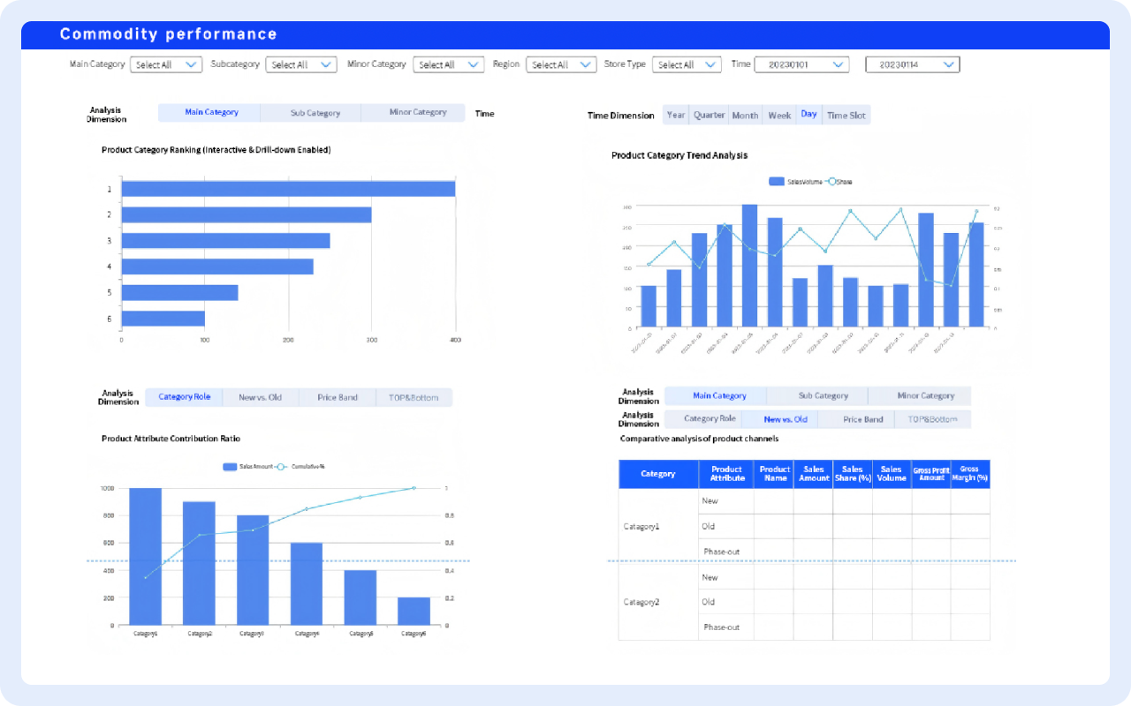Switch to Price Band tab above Contribution chart
Viewport: 1131px width, 706px height.
tap(338, 397)
